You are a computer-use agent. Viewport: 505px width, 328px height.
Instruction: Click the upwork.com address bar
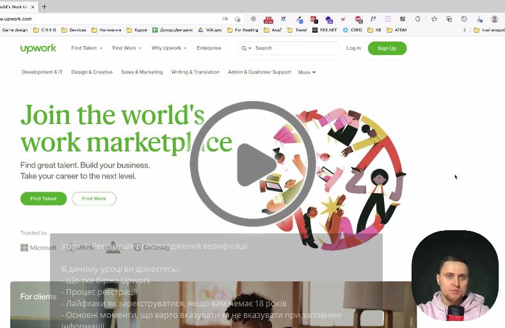click(x=109, y=19)
